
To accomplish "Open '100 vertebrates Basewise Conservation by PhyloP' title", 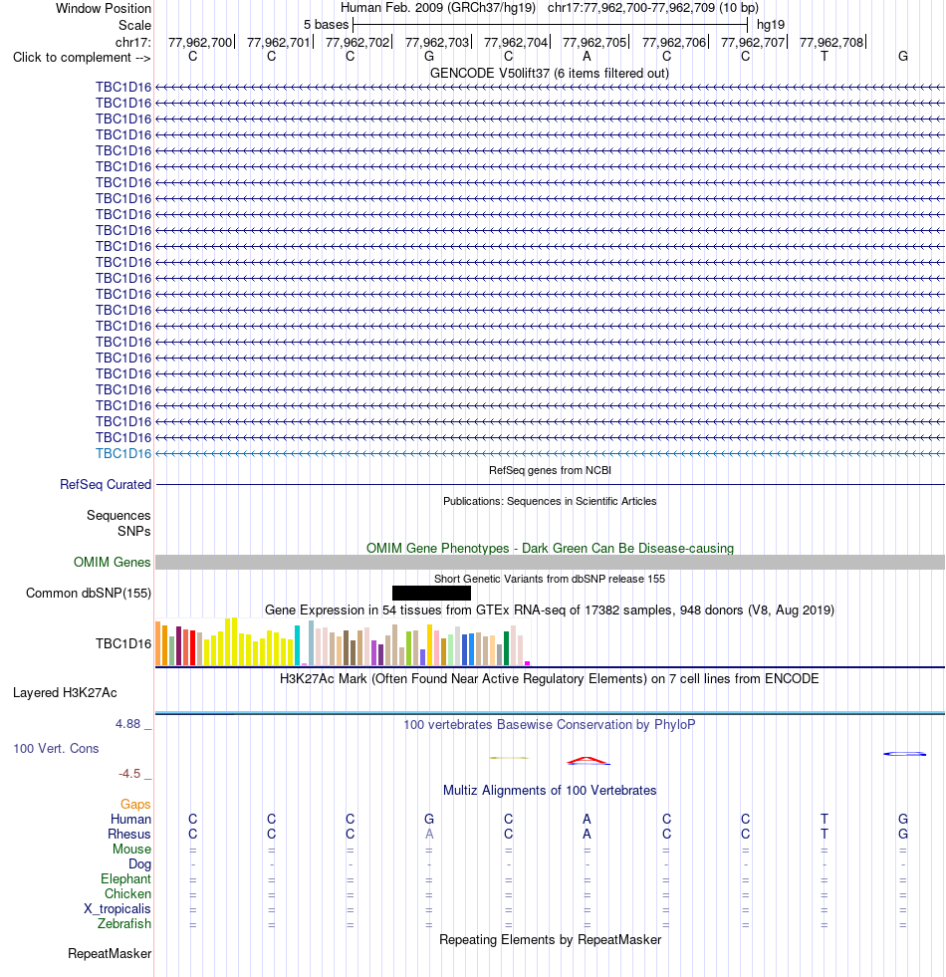I will coord(550,725).
